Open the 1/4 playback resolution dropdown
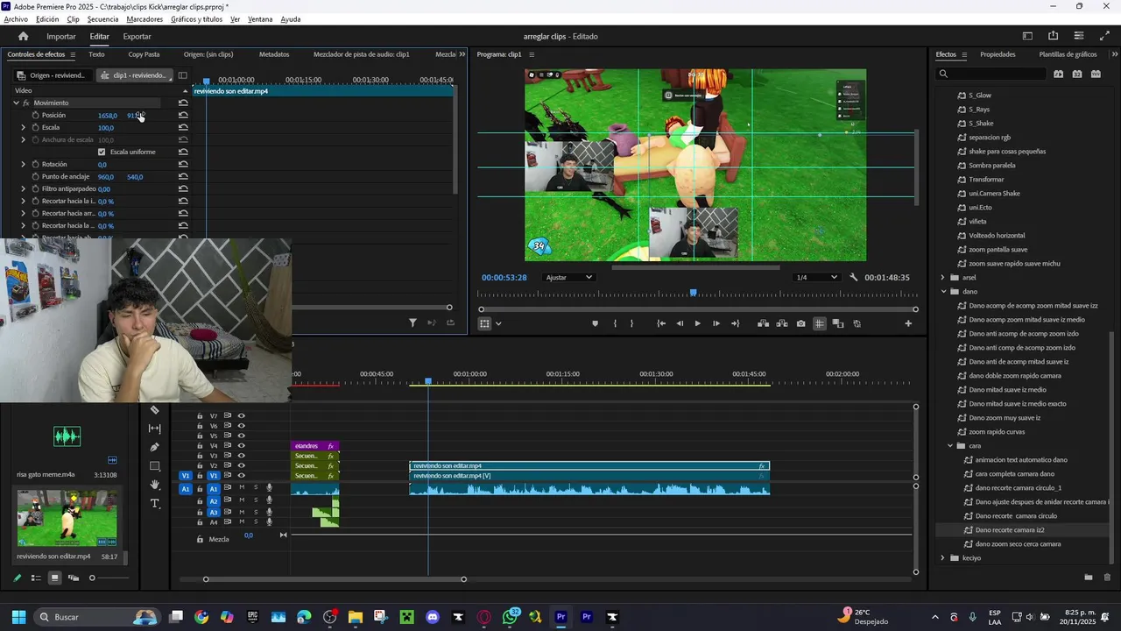Screen dimensions: 1121x631 (x=815, y=277)
